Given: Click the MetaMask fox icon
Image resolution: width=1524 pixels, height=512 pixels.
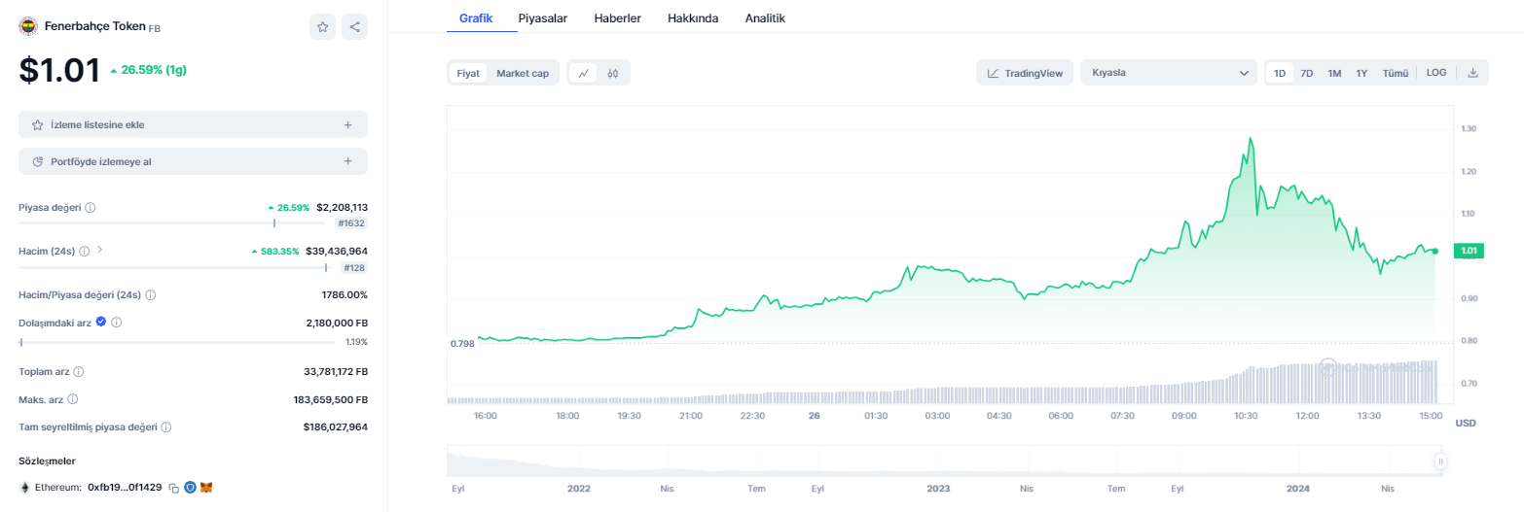Looking at the screenshot, I should 206,487.
